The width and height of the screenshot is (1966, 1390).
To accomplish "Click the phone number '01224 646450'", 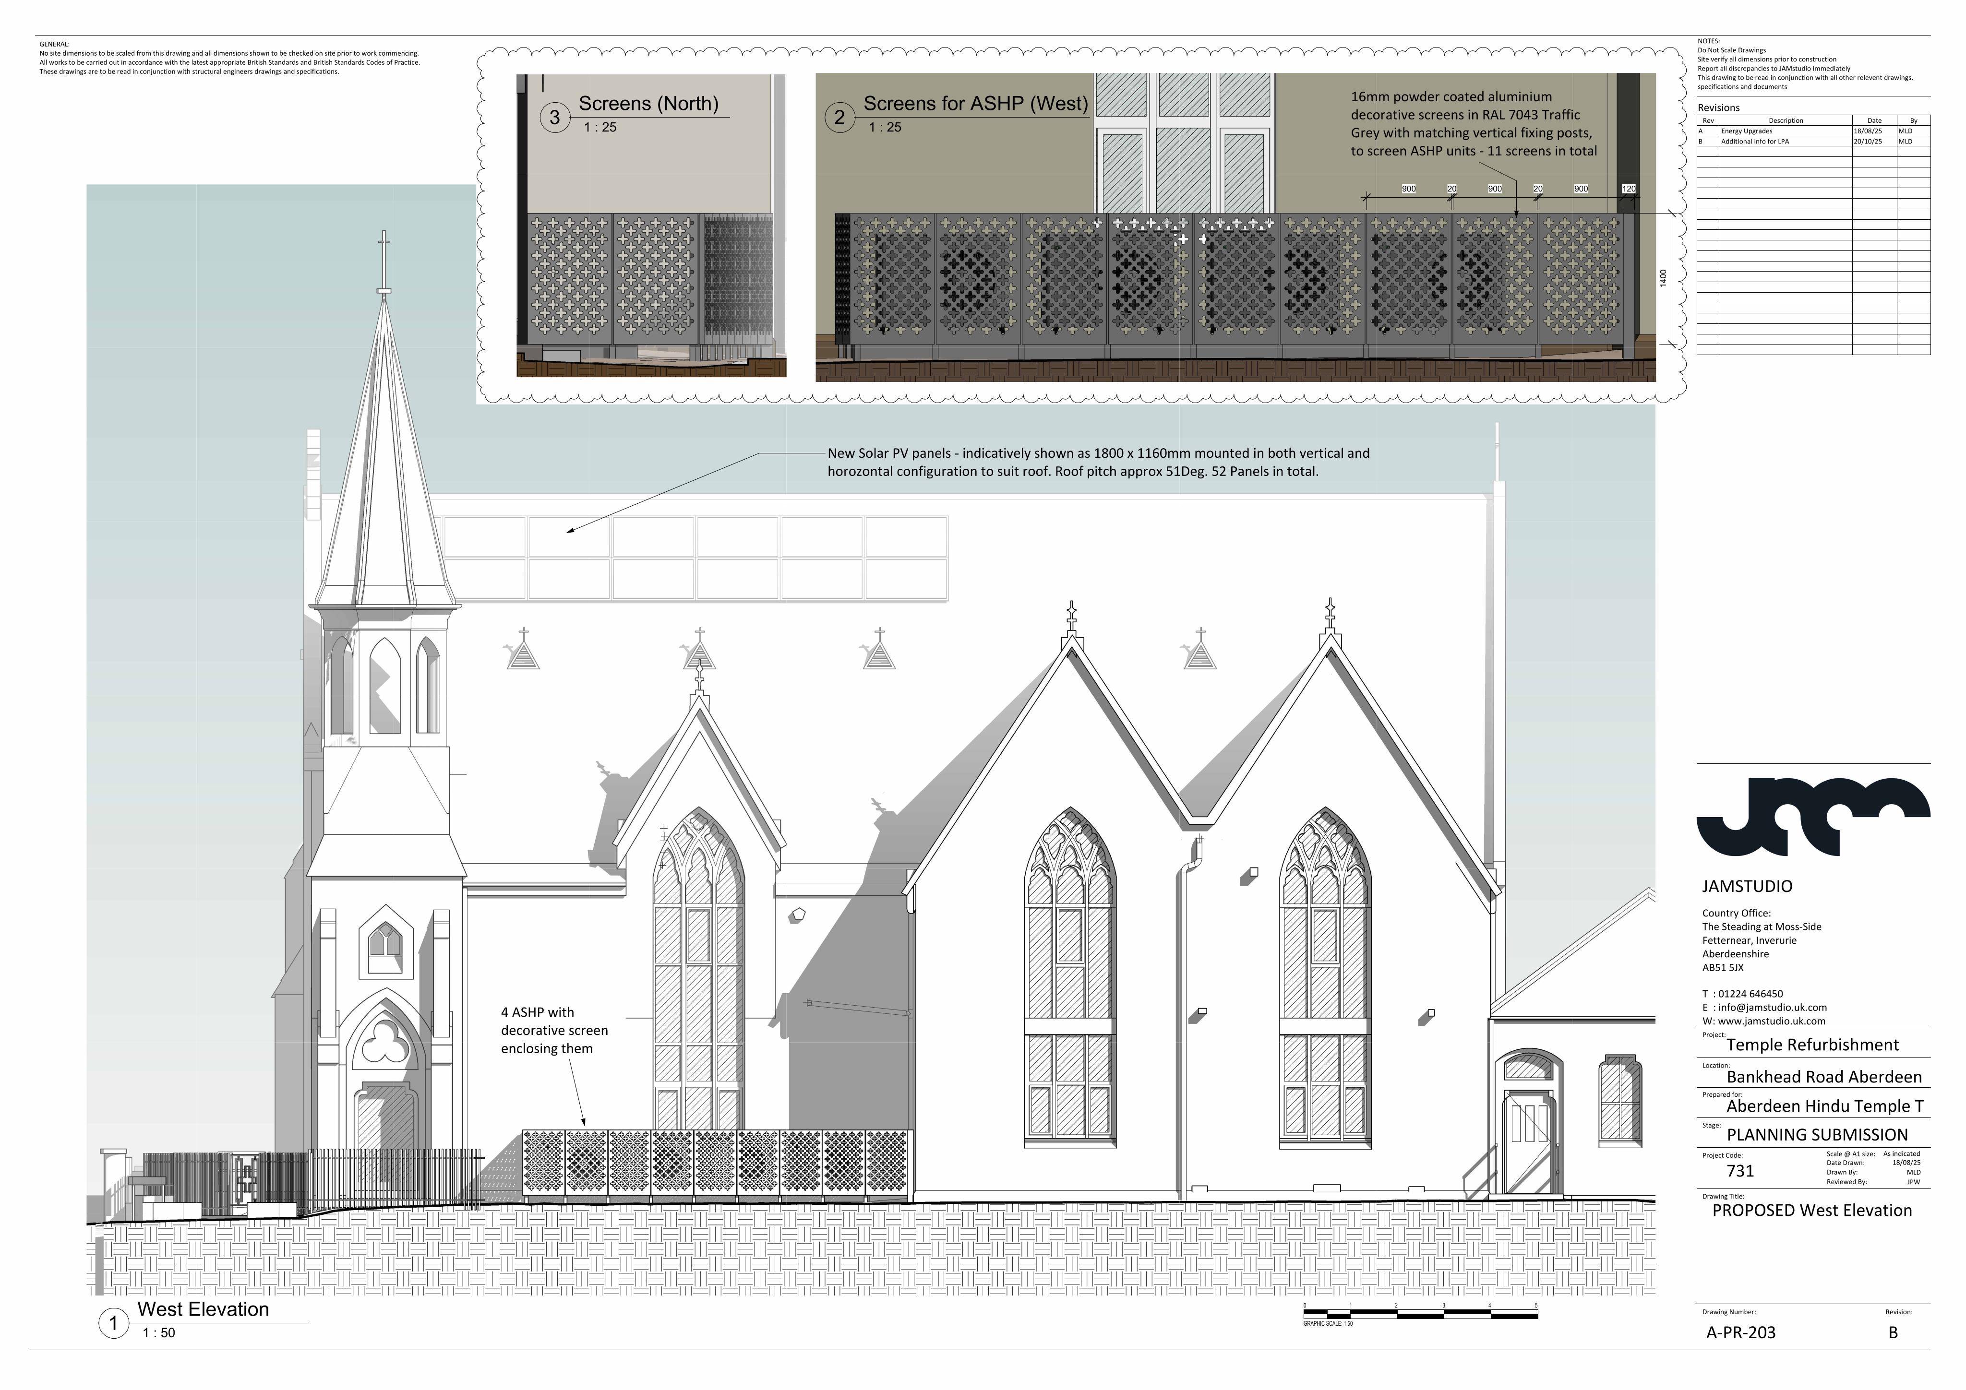I will tap(1750, 994).
